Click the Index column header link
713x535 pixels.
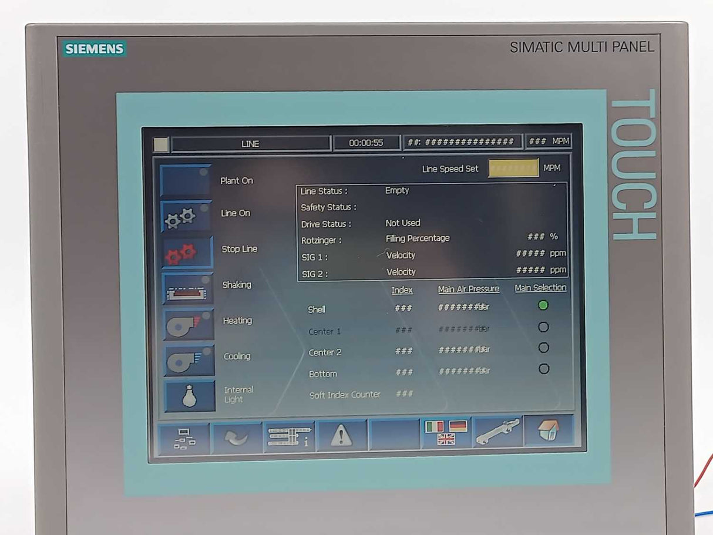tap(402, 290)
